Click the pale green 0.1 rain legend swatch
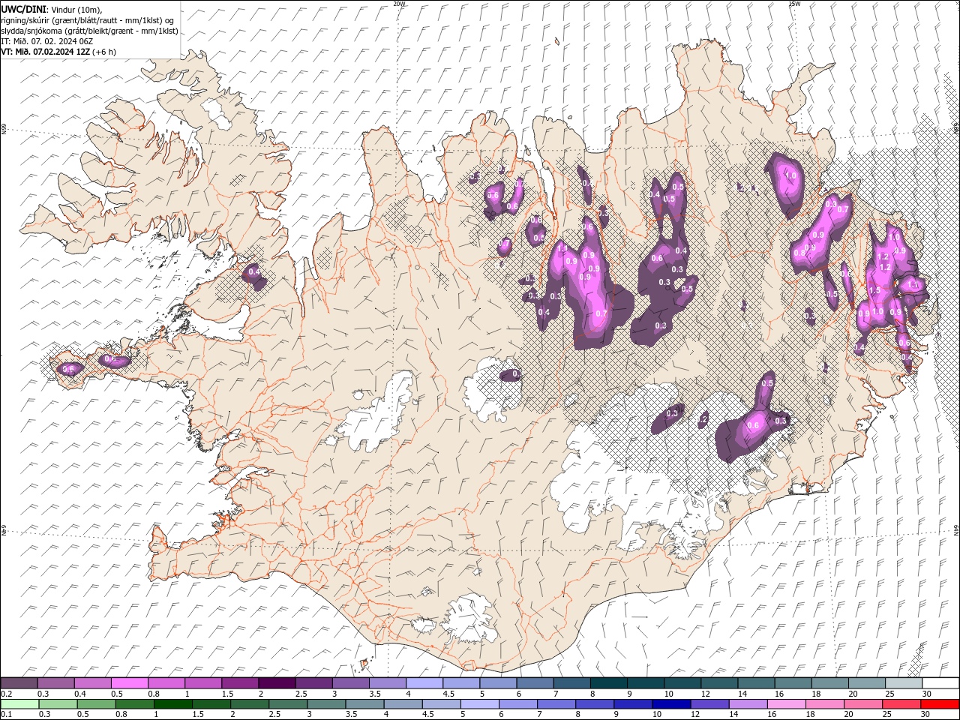Image resolution: width=960 pixels, height=720 pixels. 19,704
